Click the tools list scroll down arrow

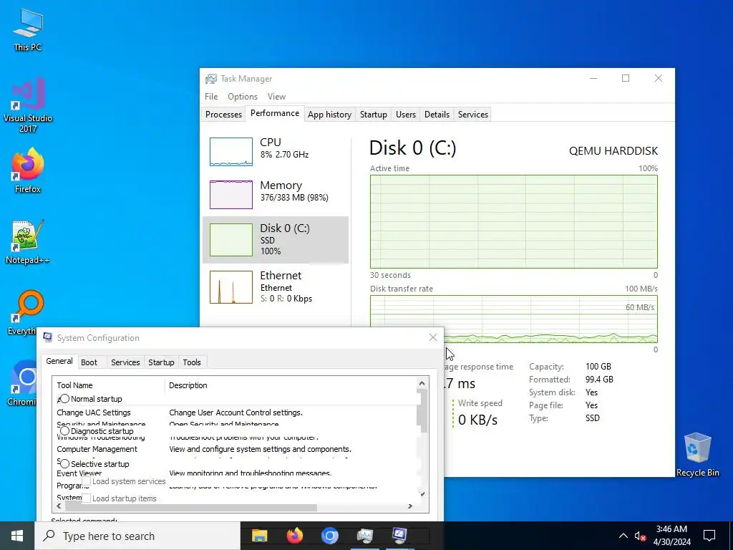pyautogui.click(x=422, y=494)
